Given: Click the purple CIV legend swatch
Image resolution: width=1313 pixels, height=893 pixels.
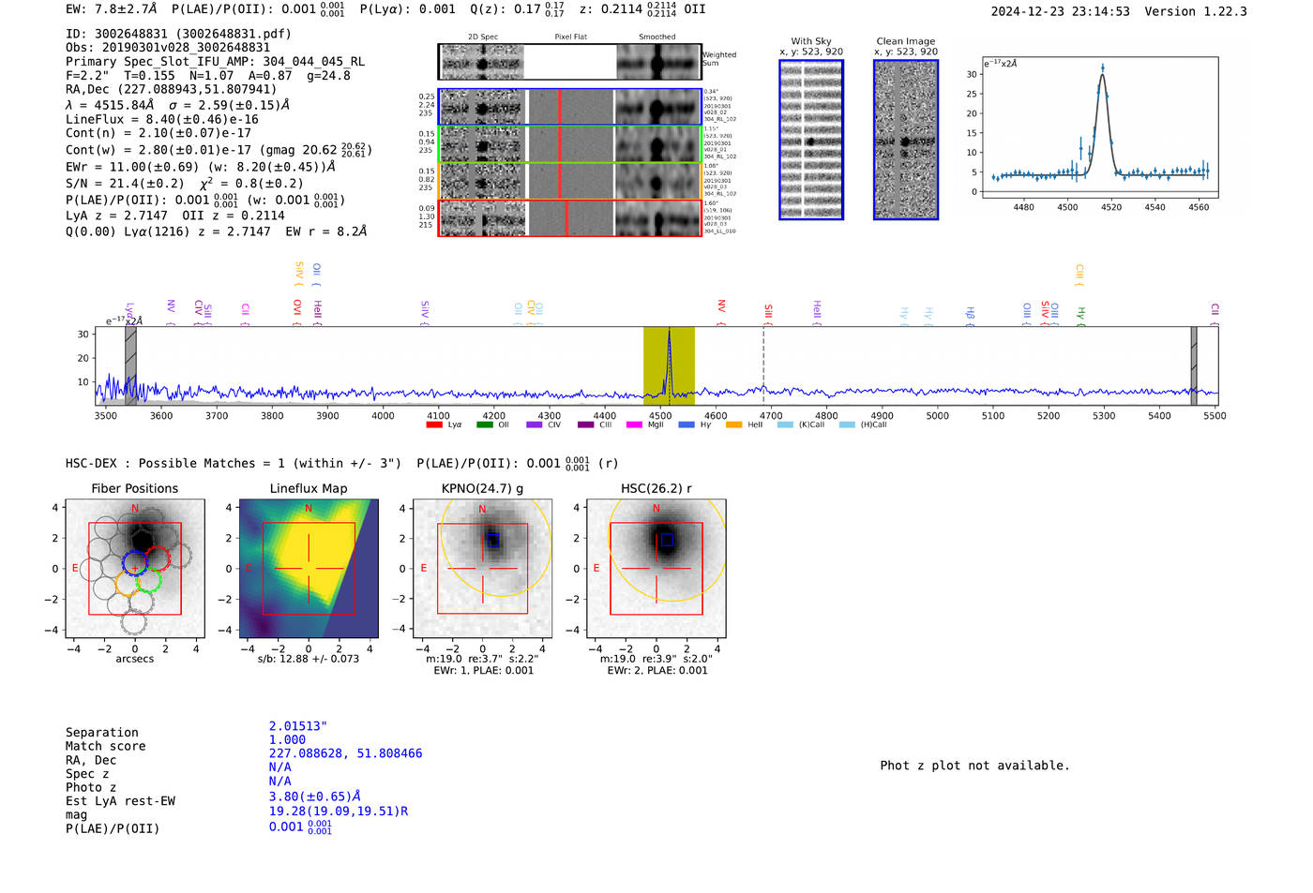Looking at the screenshot, I should coord(535,425).
